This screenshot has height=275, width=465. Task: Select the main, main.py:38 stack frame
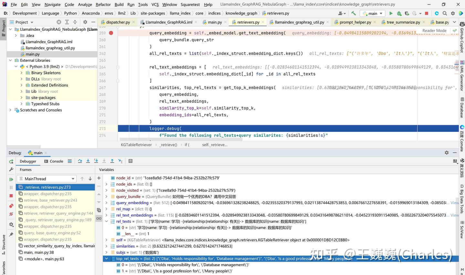click(x=39, y=252)
